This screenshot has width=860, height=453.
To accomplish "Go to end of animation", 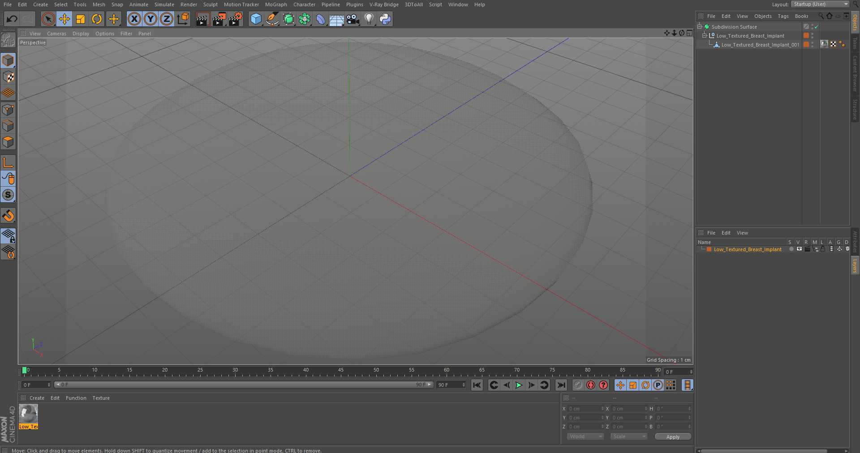I will (x=561, y=385).
